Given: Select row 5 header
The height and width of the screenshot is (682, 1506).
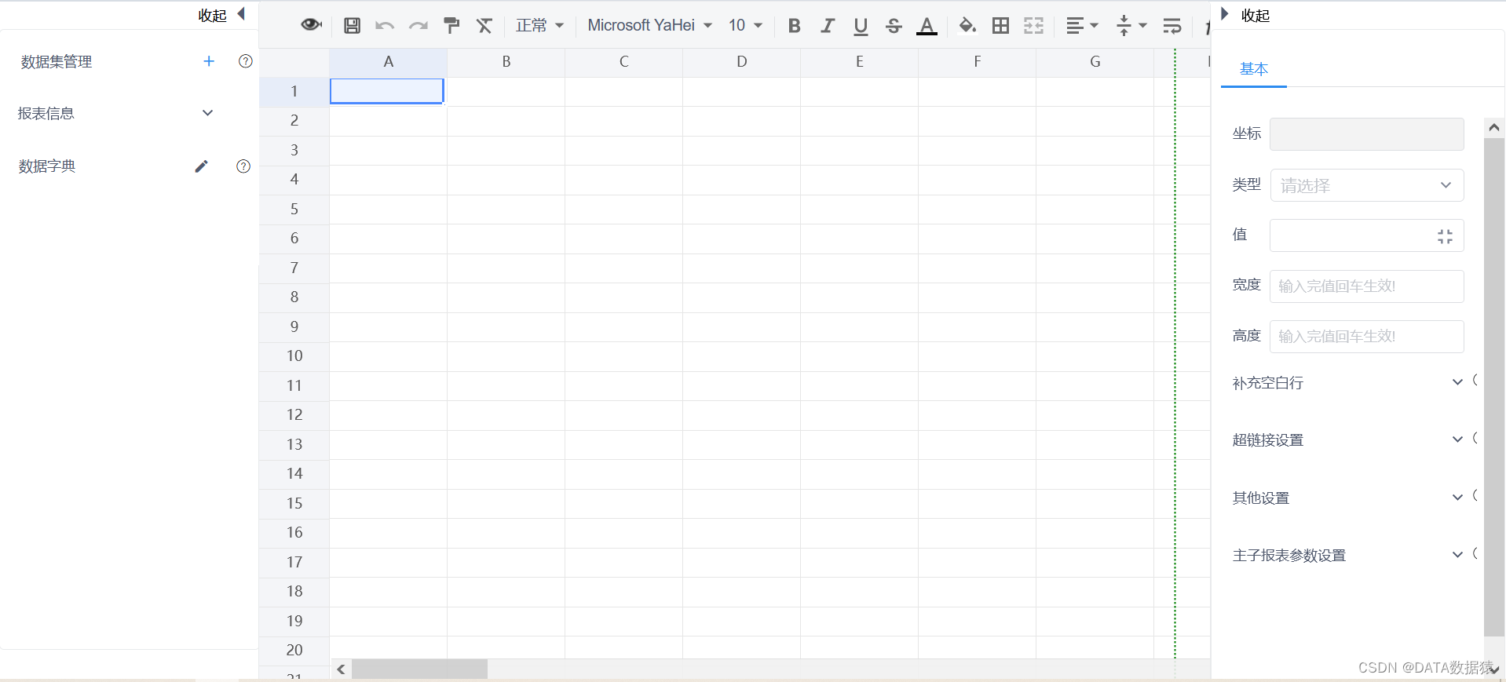Looking at the screenshot, I should tap(294, 210).
